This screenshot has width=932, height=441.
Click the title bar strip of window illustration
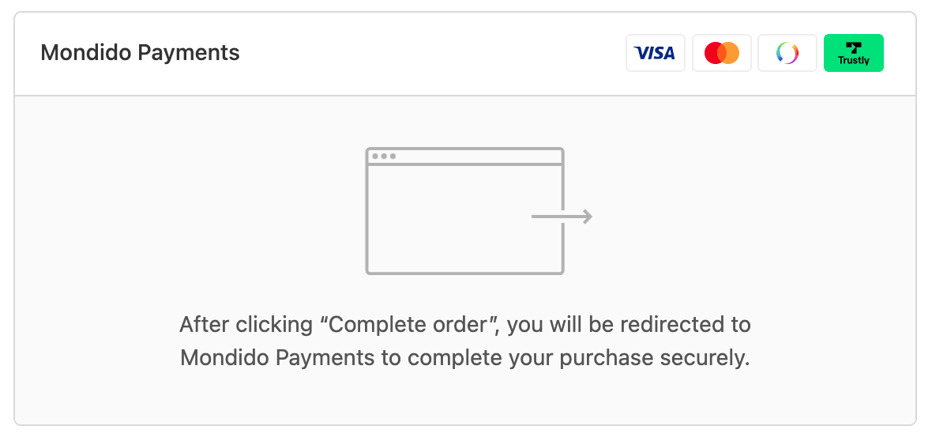tap(464, 156)
